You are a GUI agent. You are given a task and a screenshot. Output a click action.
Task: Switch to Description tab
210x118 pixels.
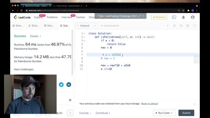(18, 26)
